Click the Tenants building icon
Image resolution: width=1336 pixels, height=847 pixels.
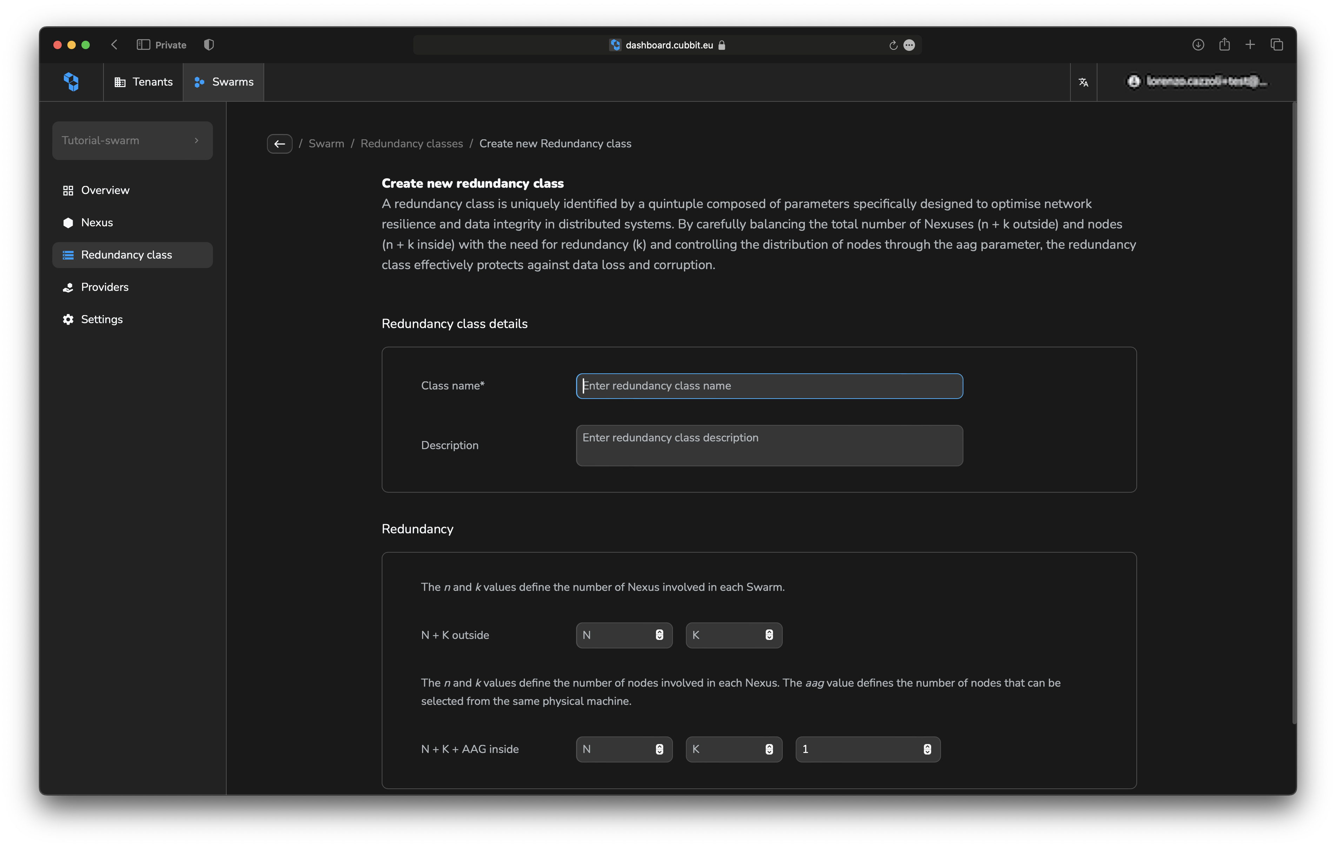(x=120, y=82)
